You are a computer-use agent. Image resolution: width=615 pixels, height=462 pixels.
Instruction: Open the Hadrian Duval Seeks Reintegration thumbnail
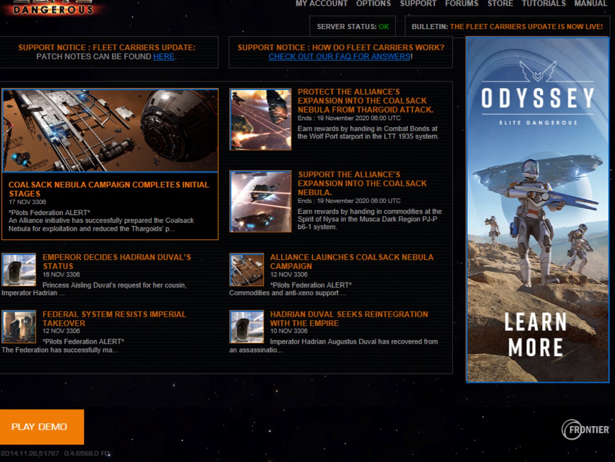pos(247,327)
